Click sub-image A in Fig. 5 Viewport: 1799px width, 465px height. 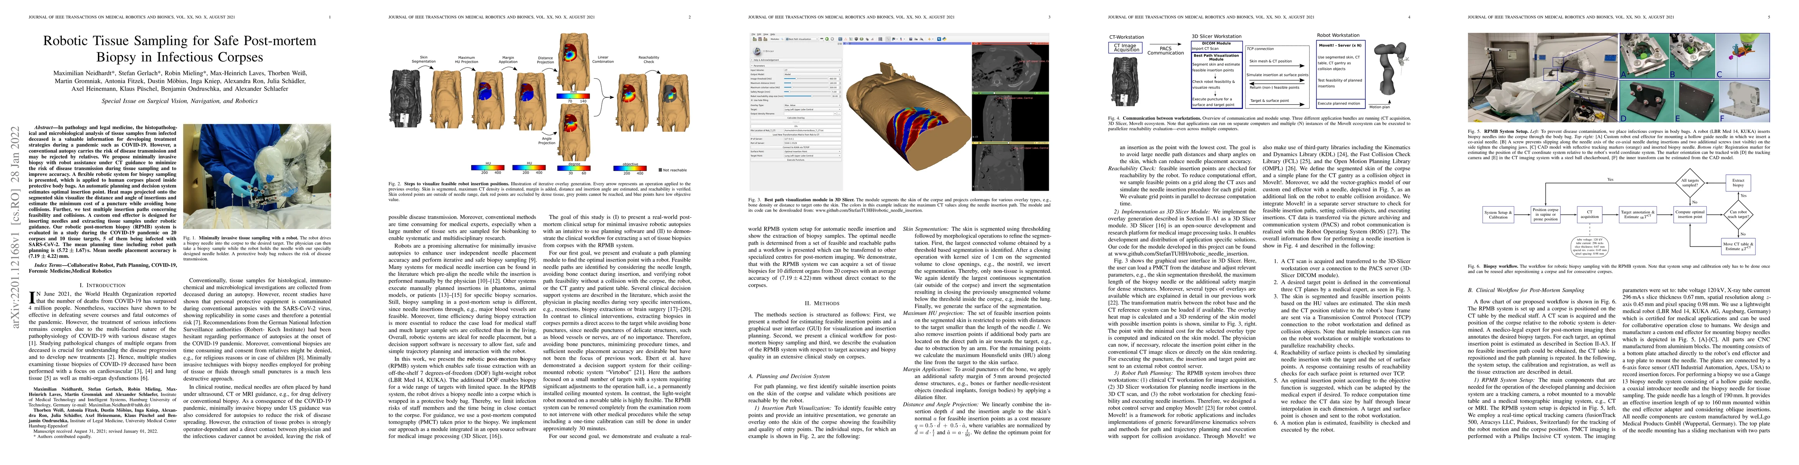click(1645, 57)
